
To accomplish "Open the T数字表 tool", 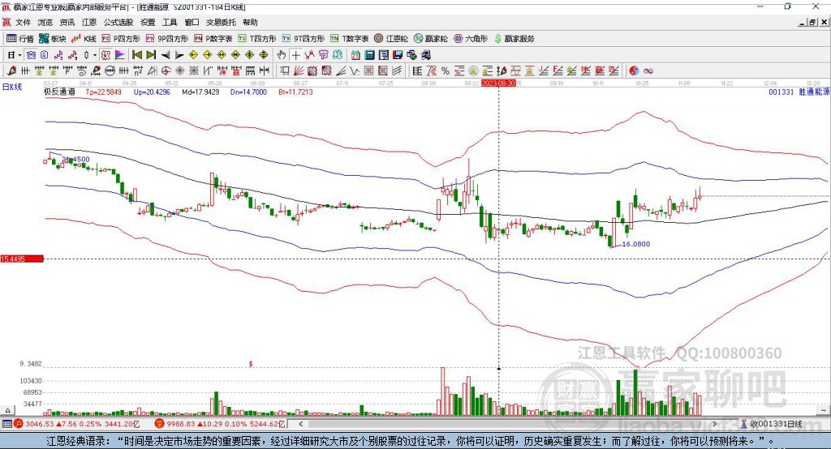I will click(349, 39).
